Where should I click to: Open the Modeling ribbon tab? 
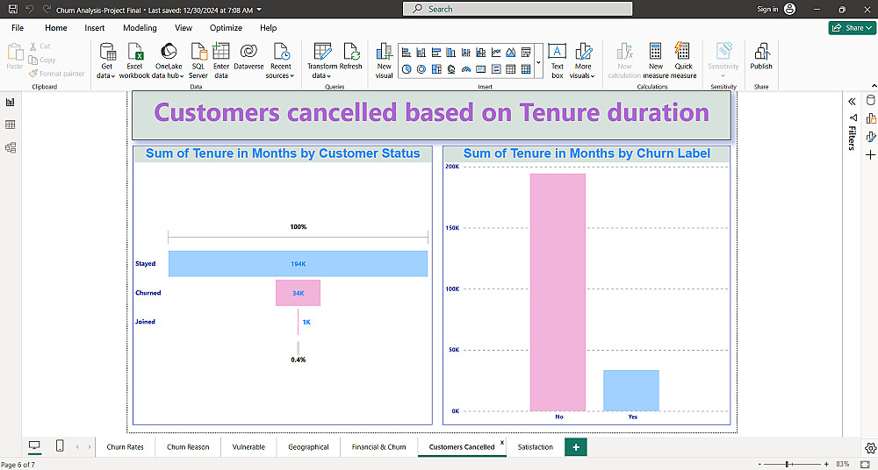click(x=140, y=28)
